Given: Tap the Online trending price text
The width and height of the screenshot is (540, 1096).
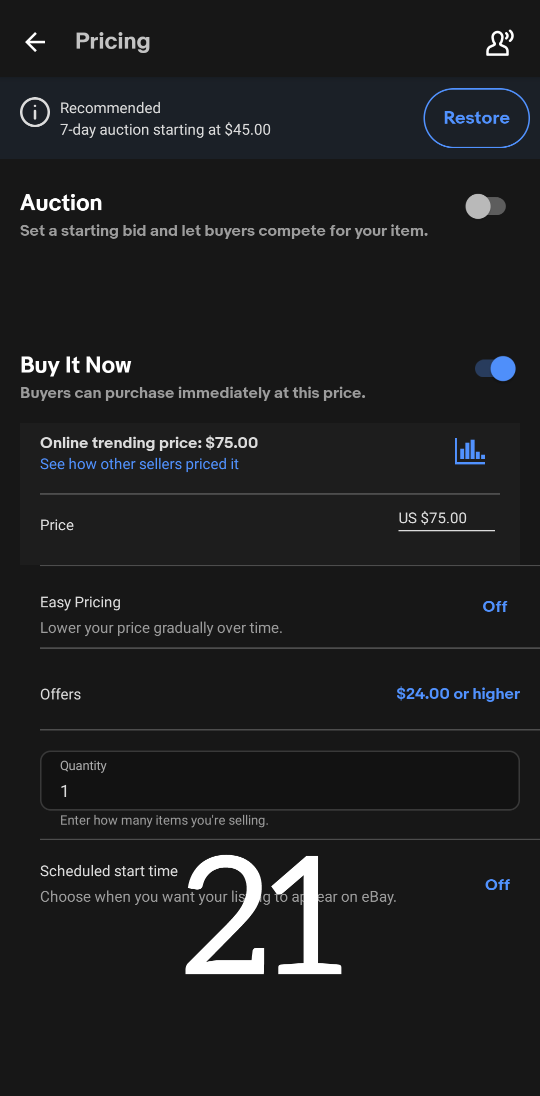Looking at the screenshot, I should click(x=149, y=443).
